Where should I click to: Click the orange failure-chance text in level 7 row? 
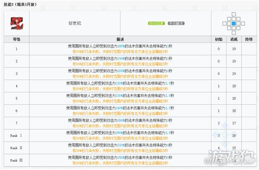click(x=120, y=126)
